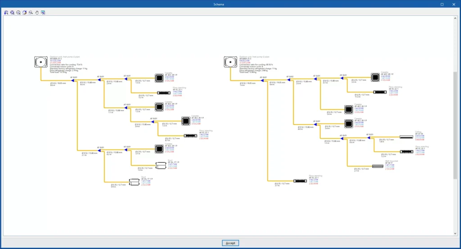Click the redraw/refresh view icon
Image resolution: width=461 pixels, height=249 pixels.
click(24, 13)
